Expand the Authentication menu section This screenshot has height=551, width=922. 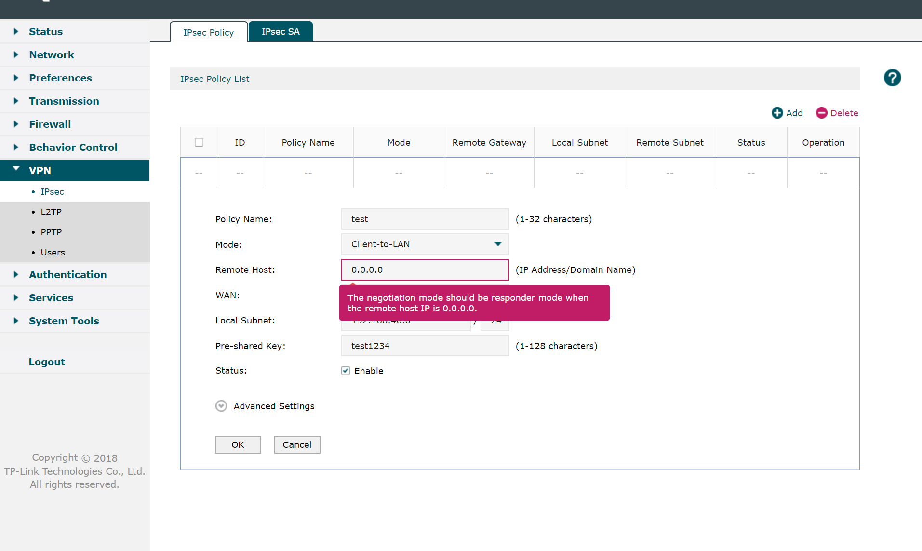coord(75,274)
